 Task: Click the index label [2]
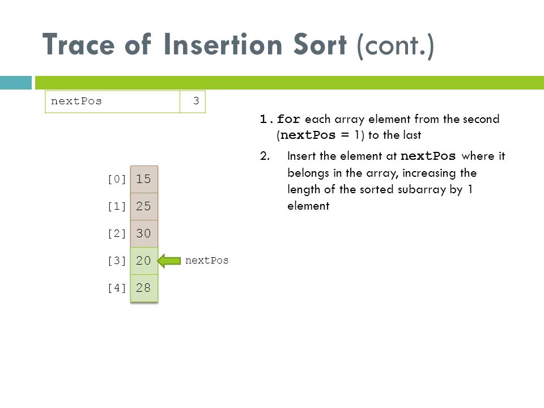pyautogui.click(x=117, y=233)
